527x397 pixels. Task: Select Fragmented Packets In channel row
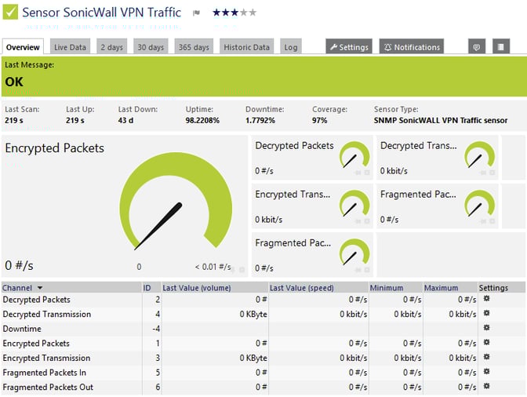[x=263, y=373]
